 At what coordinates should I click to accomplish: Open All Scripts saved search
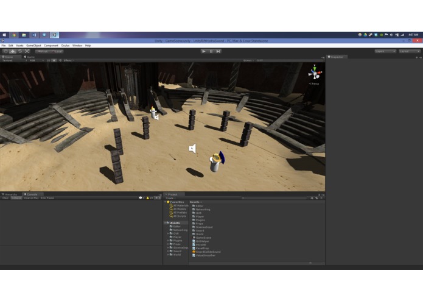pos(178,216)
